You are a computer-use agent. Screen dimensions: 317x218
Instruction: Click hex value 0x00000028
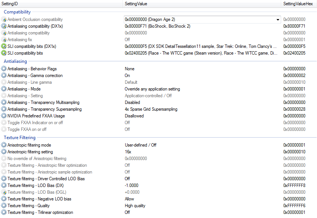tap(294, 109)
